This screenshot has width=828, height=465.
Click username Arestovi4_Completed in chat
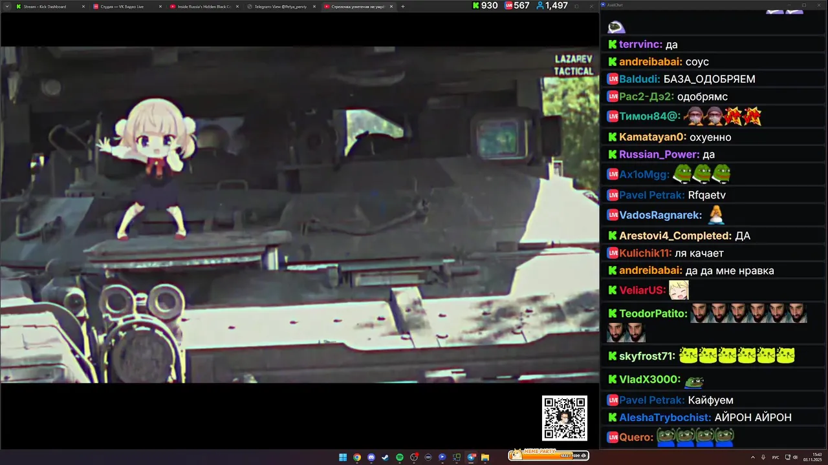click(675, 236)
